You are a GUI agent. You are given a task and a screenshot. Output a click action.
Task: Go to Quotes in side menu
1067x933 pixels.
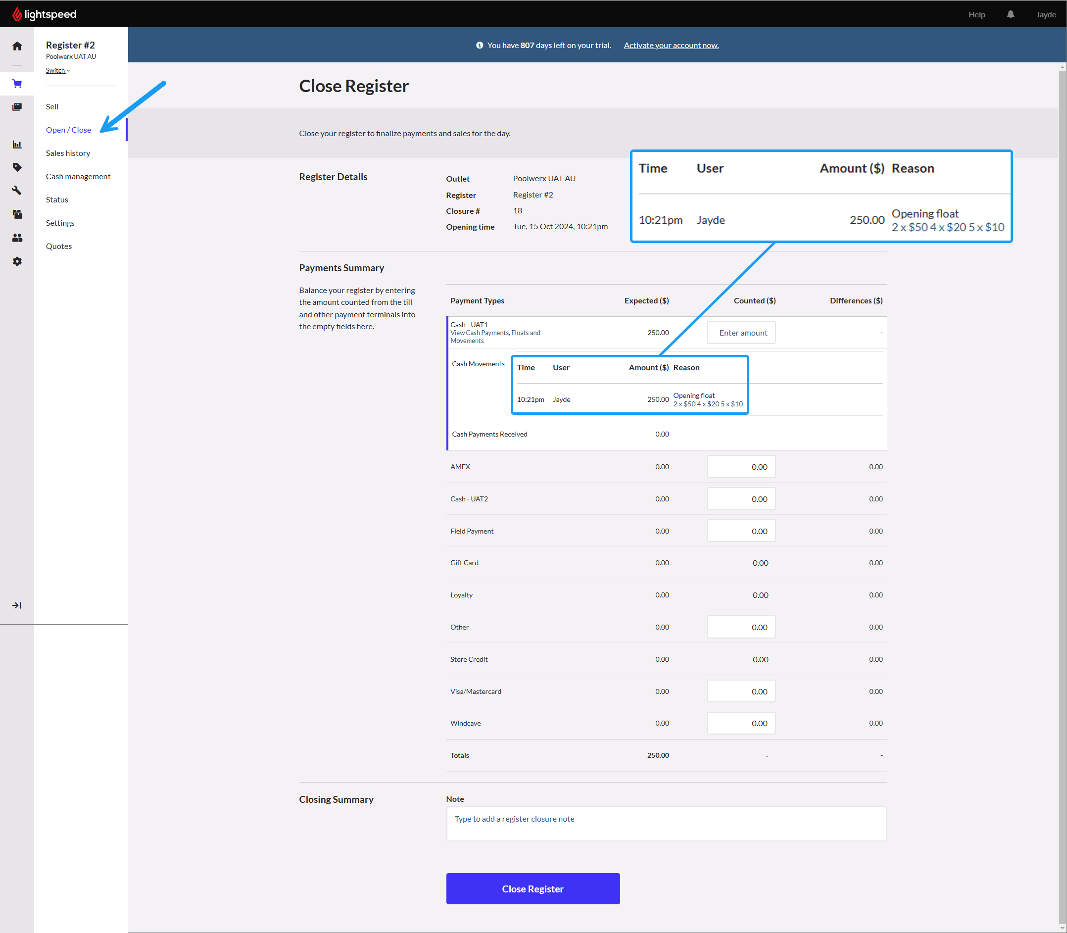coord(58,246)
